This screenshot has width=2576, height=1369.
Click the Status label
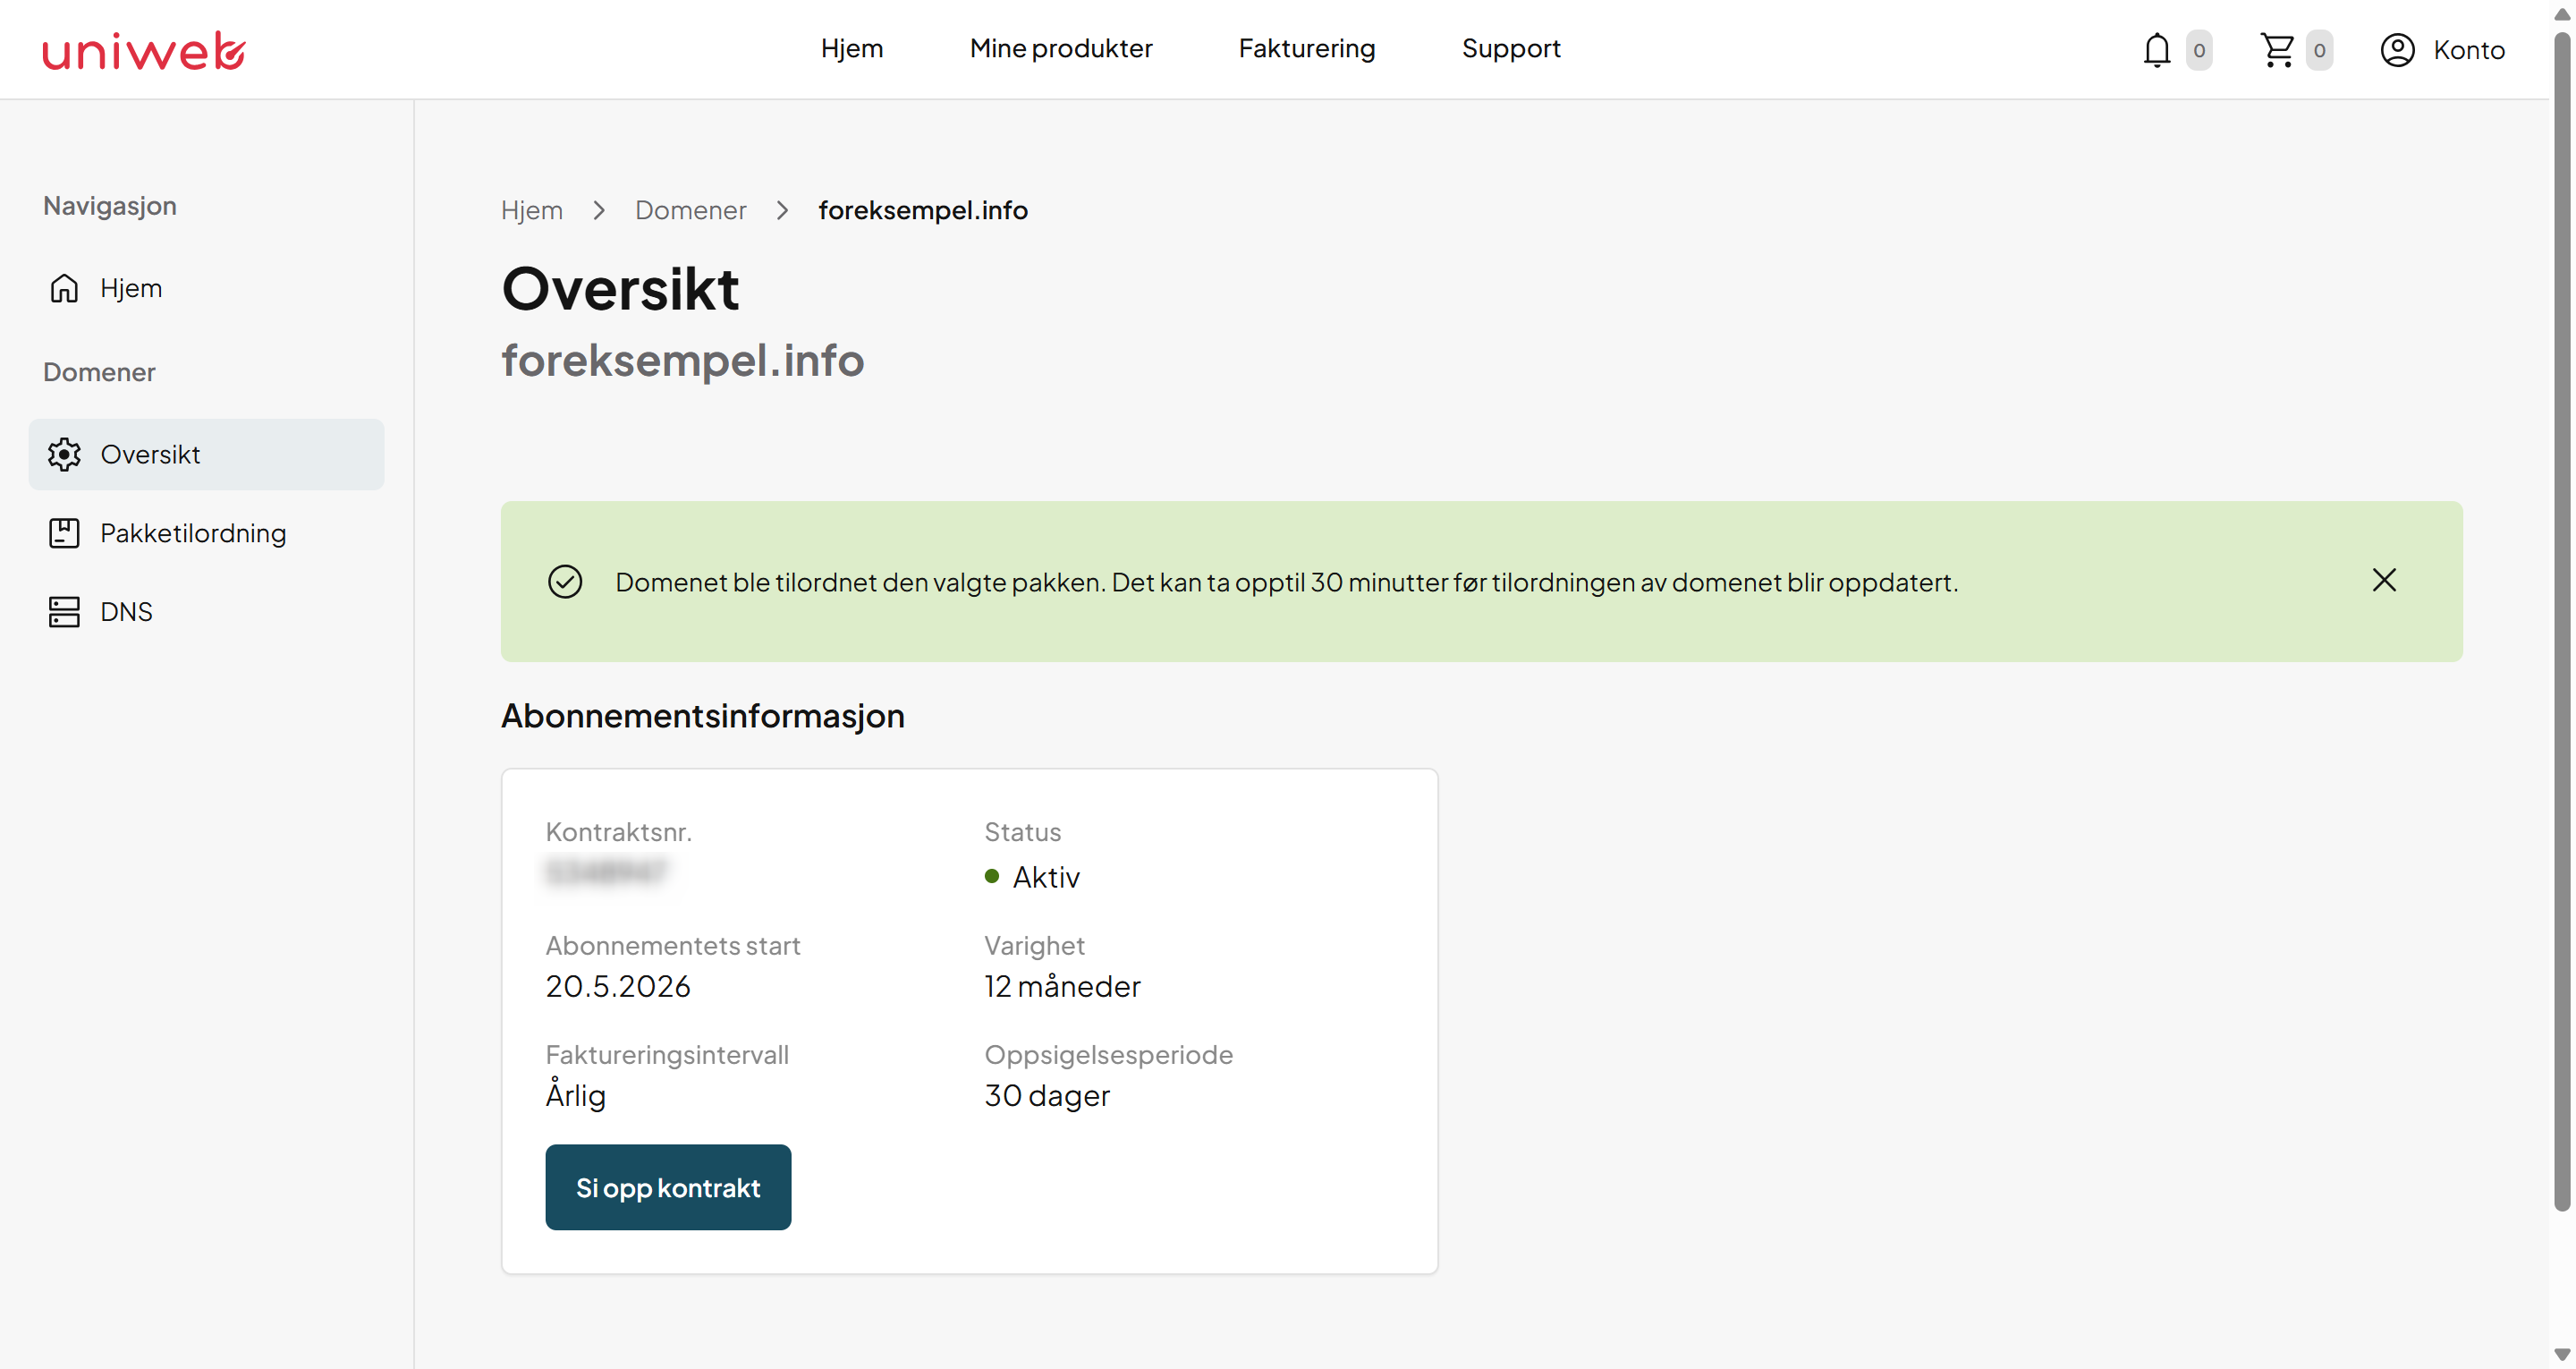click(x=1023, y=831)
